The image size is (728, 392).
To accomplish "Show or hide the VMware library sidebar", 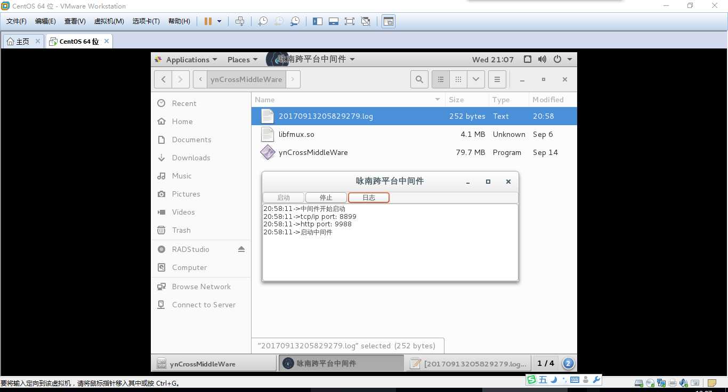I will pos(318,21).
